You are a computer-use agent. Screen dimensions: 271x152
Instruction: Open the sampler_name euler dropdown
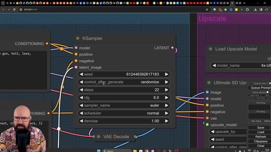click(124, 105)
